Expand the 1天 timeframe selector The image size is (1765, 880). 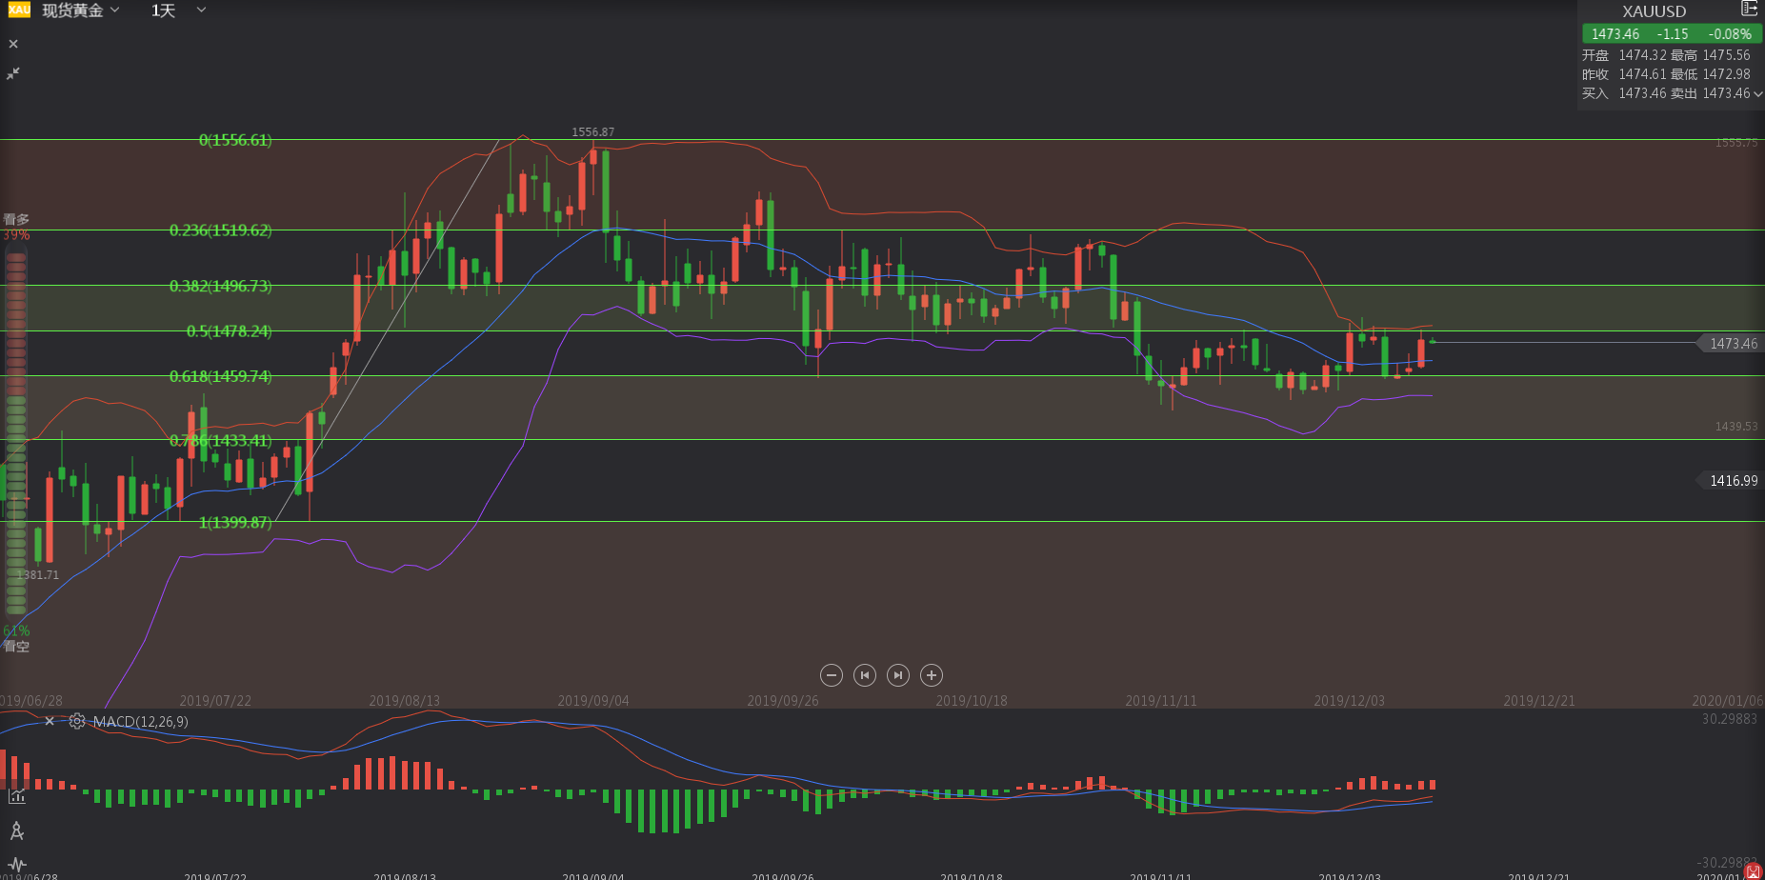click(x=178, y=10)
